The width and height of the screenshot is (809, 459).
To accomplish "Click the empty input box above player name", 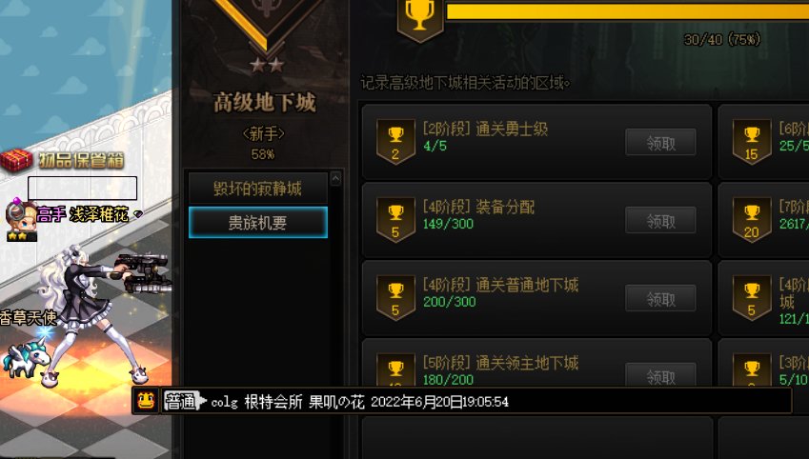I will (x=83, y=188).
